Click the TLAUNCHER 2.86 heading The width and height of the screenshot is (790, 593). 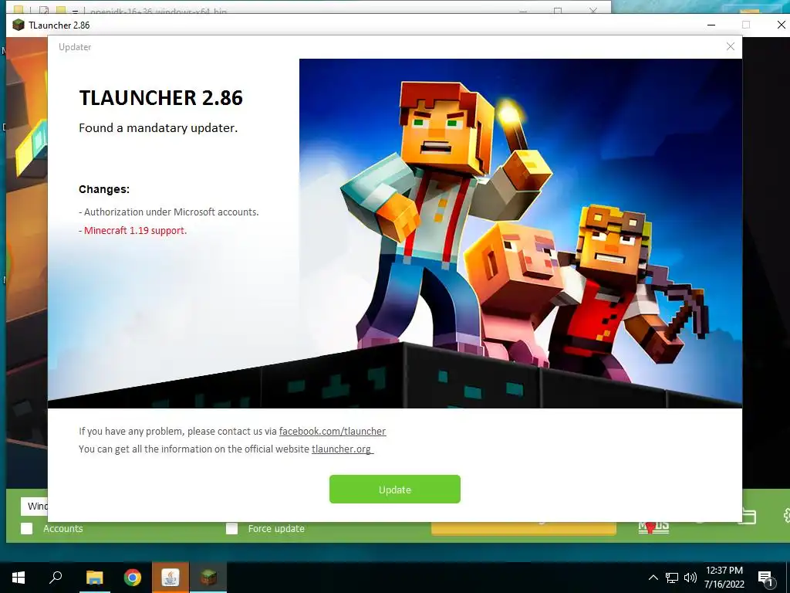pyautogui.click(x=160, y=98)
